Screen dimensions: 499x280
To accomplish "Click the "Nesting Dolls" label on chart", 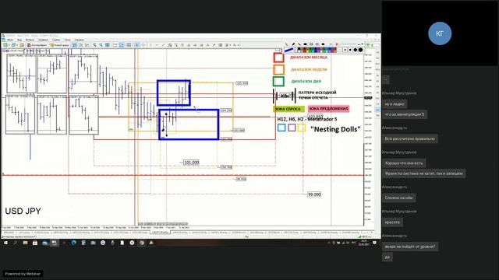I will point(335,129).
